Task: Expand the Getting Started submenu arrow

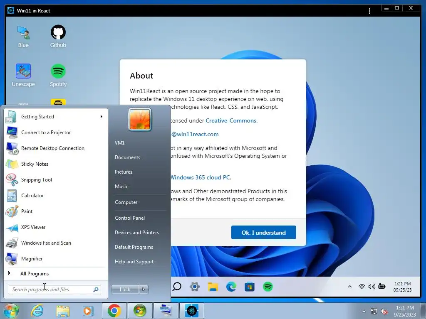Action: (102, 117)
